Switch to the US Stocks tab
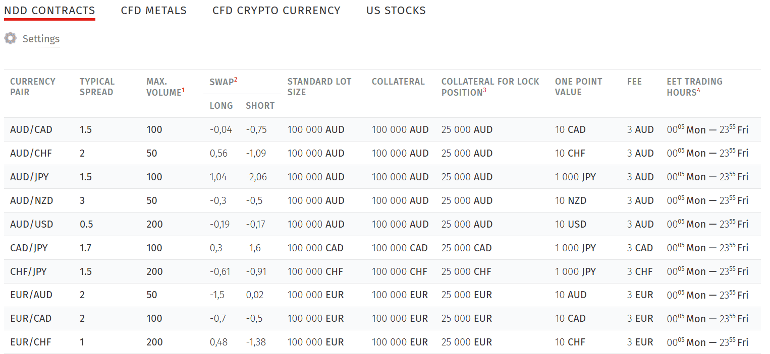The image size is (770, 354). click(396, 10)
